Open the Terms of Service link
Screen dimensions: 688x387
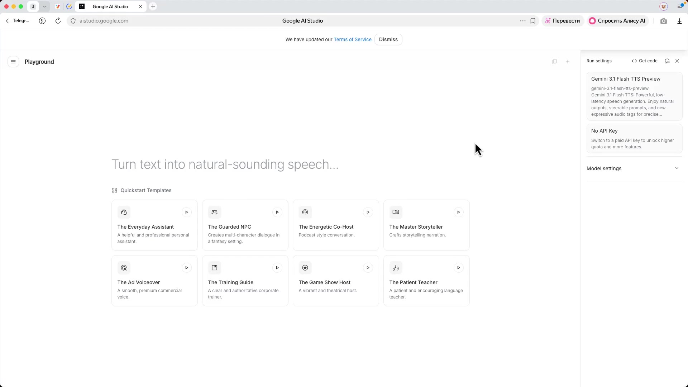[353, 39]
